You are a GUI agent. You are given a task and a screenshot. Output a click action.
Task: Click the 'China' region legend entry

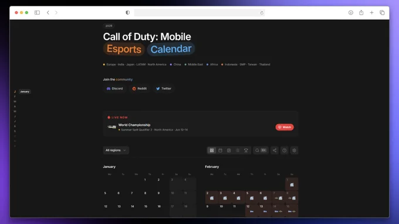175,64
